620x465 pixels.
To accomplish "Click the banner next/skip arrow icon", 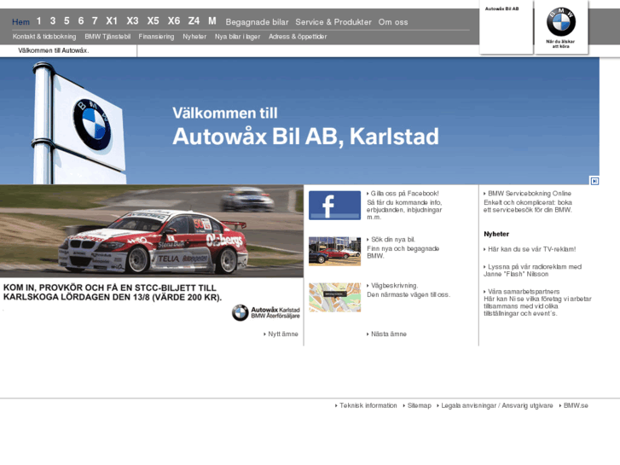I will 594,181.
